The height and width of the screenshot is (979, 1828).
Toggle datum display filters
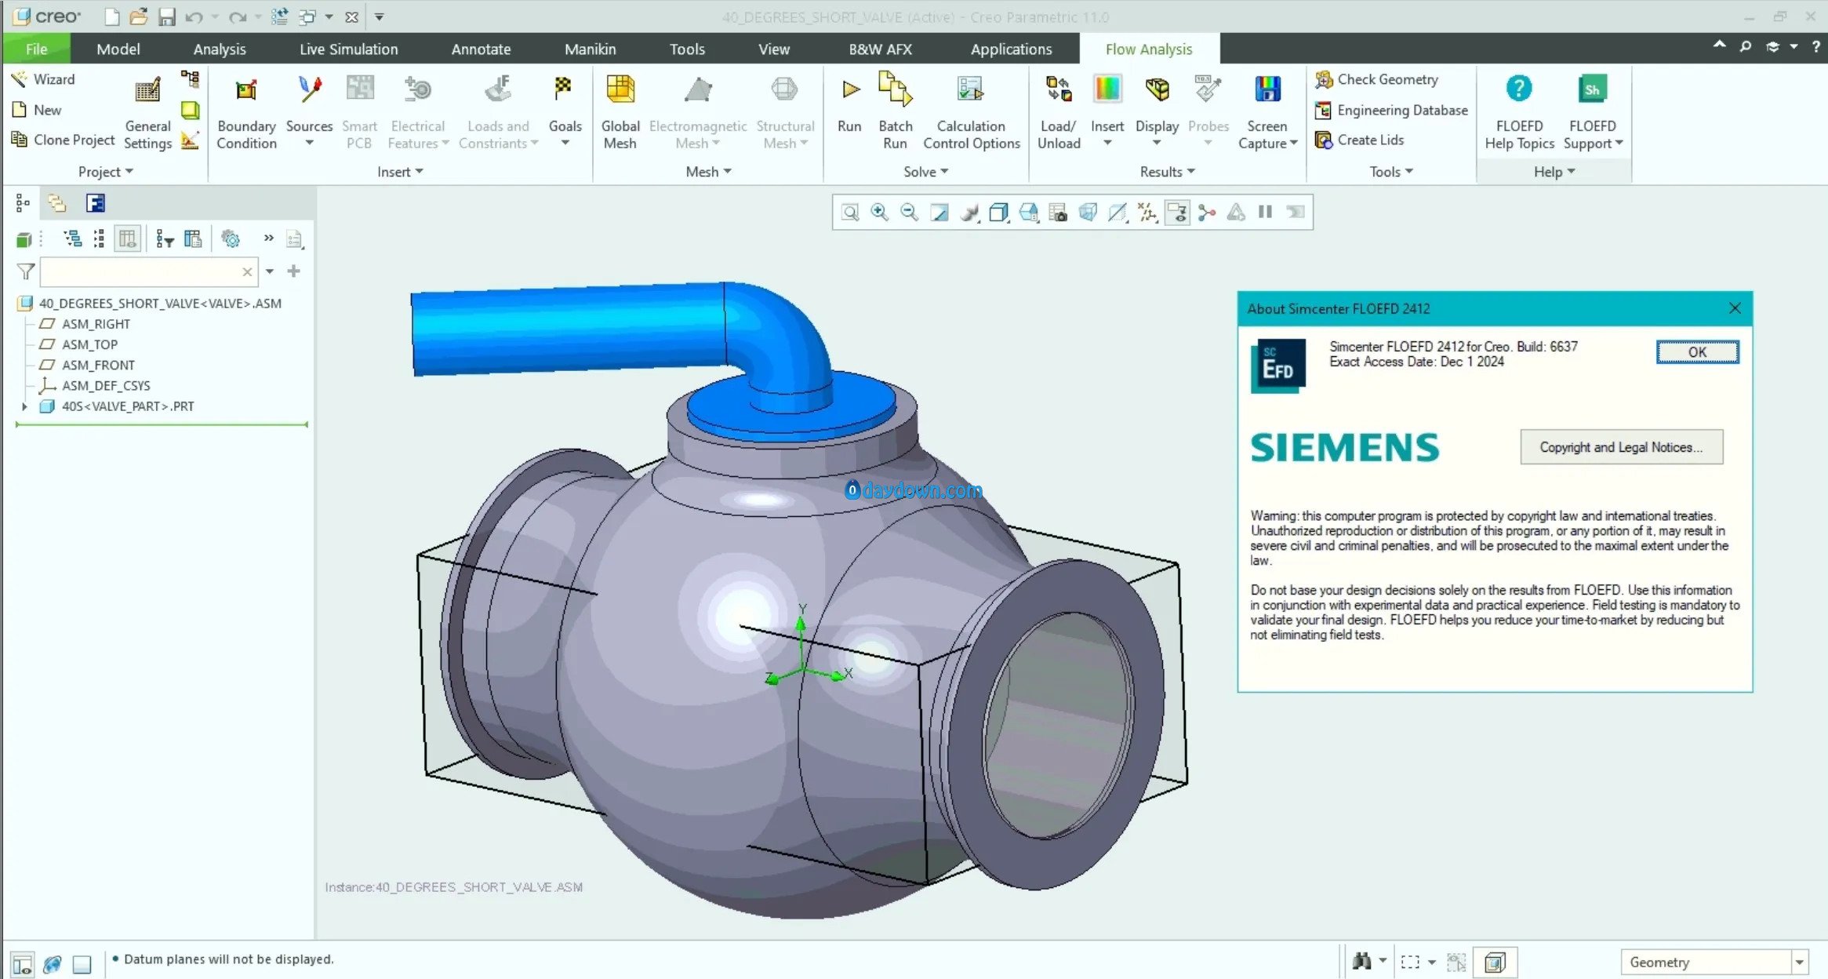pos(1147,212)
